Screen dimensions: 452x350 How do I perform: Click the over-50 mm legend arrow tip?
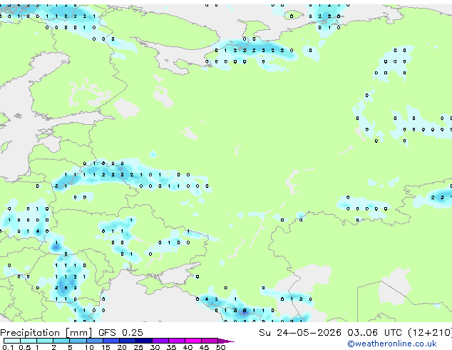226,341
